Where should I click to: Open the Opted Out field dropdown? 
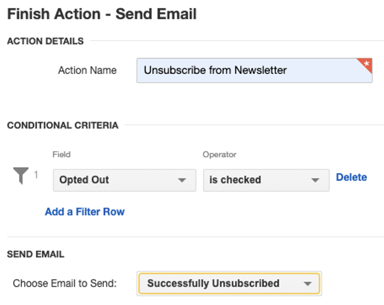(124, 180)
